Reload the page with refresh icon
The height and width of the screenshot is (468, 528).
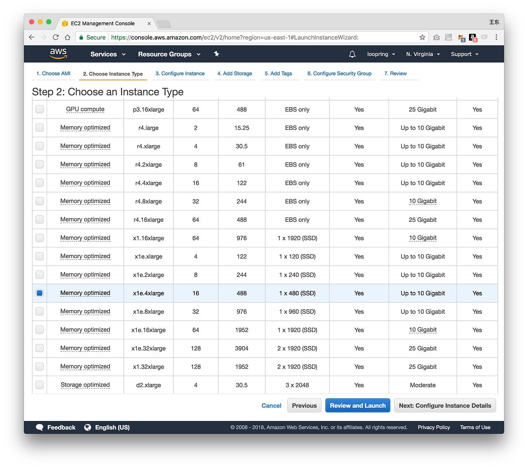tap(56, 37)
